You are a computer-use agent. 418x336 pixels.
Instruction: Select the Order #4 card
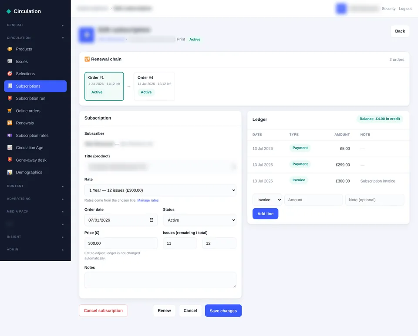(154, 86)
